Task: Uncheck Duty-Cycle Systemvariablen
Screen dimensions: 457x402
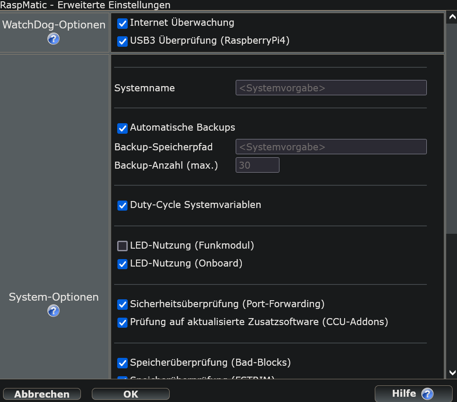Action: (122, 205)
